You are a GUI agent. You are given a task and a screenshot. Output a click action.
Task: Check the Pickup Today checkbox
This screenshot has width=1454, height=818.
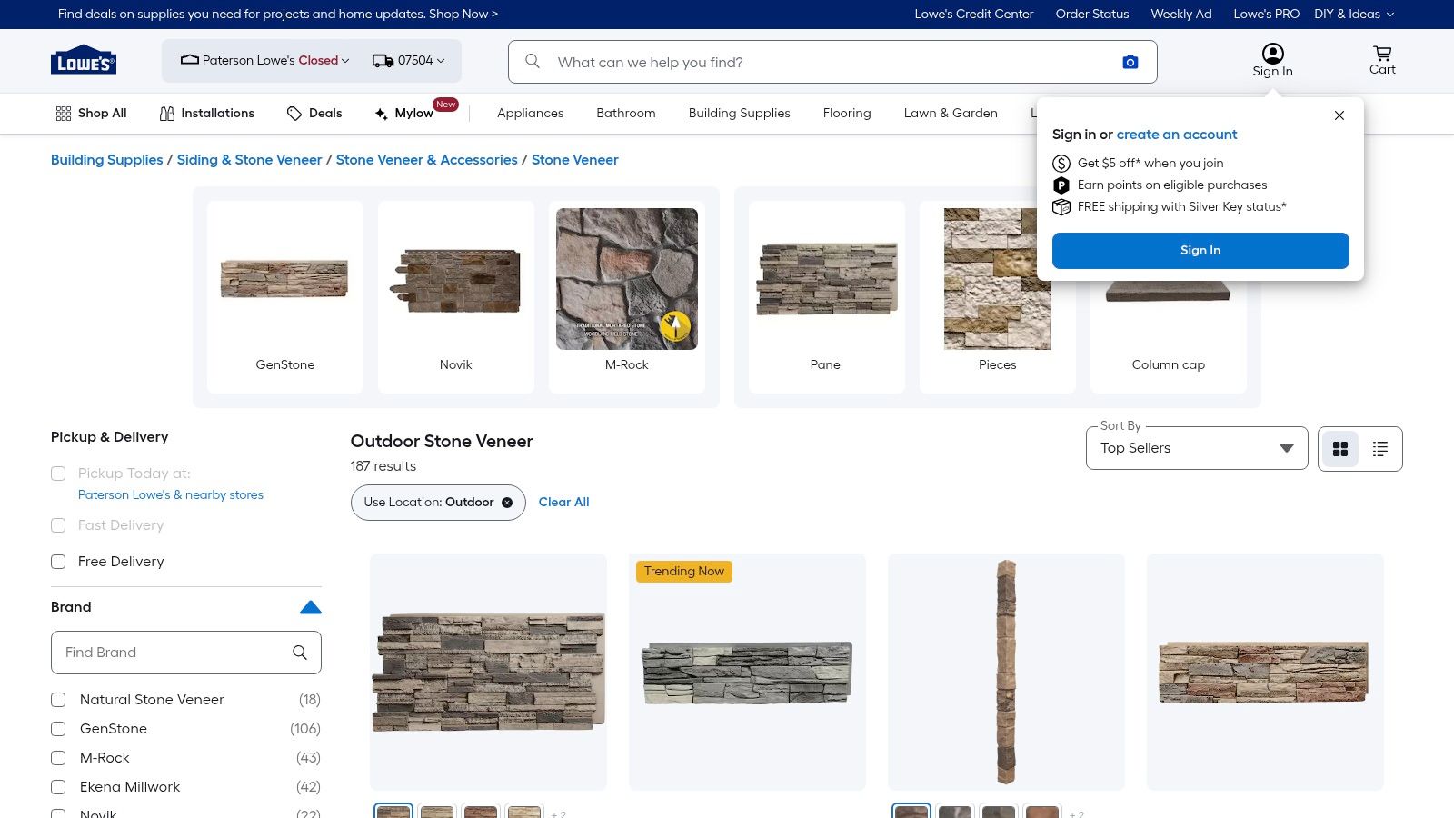click(58, 474)
